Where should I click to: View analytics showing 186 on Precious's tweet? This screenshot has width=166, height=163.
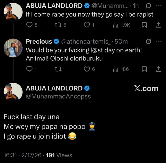point(116,69)
